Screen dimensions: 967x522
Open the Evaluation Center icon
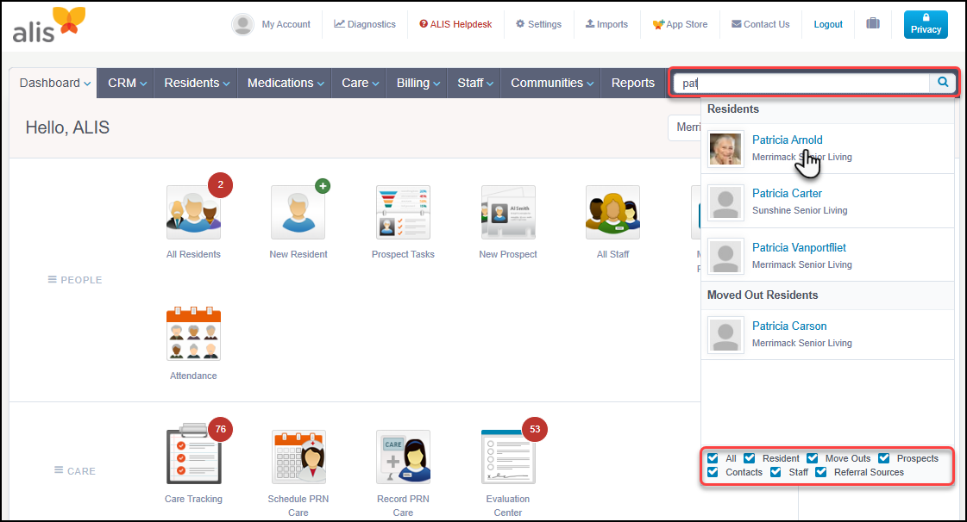(x=507, y=457)
